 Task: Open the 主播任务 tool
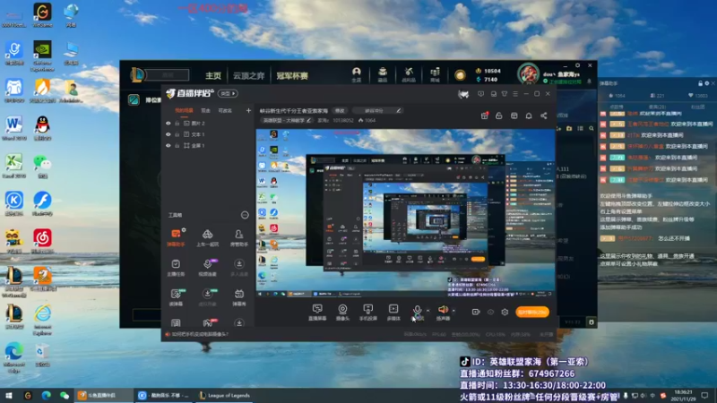pyautogui.click(x=176, y=268)
